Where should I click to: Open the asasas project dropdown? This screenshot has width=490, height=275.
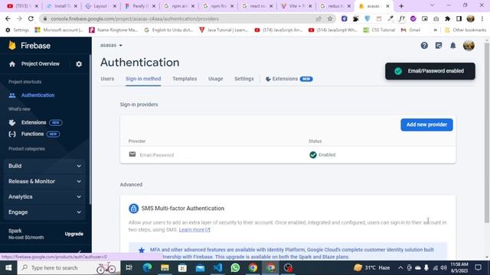point(111,45)
